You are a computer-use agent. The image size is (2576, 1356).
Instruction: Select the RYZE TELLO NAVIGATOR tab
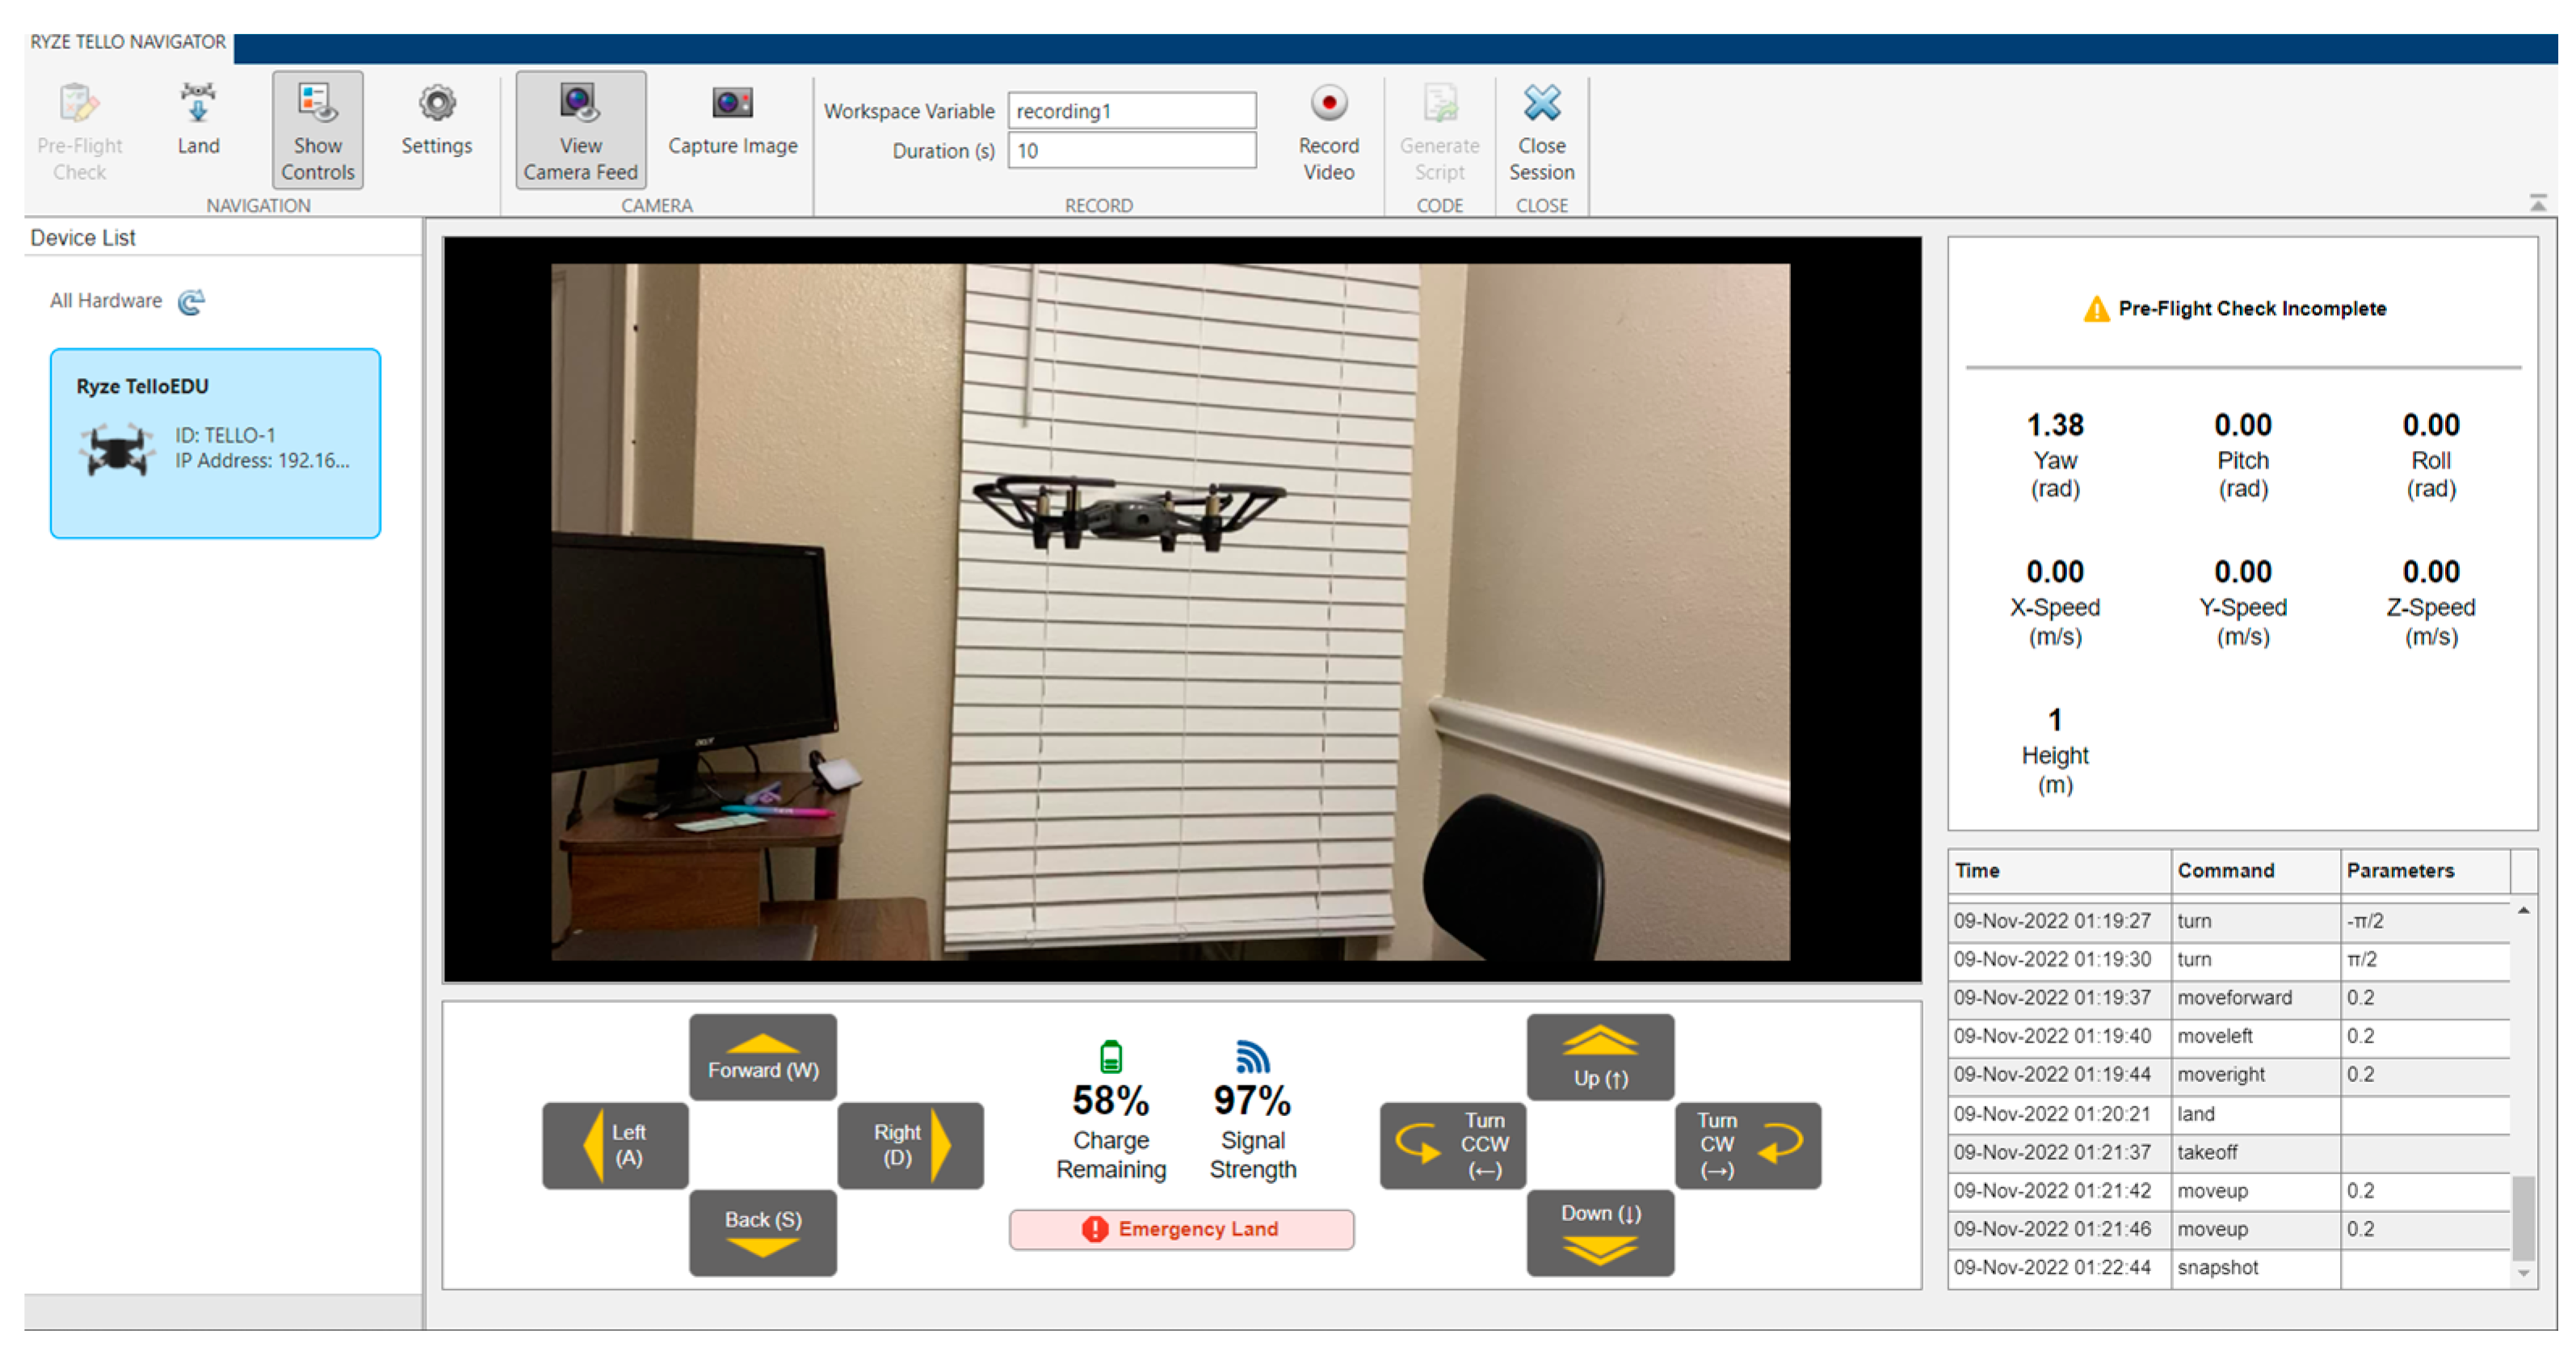coord(128,42)
